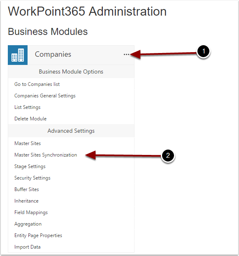
Task: Choose Aggregation option
Action: coord(28,224)
